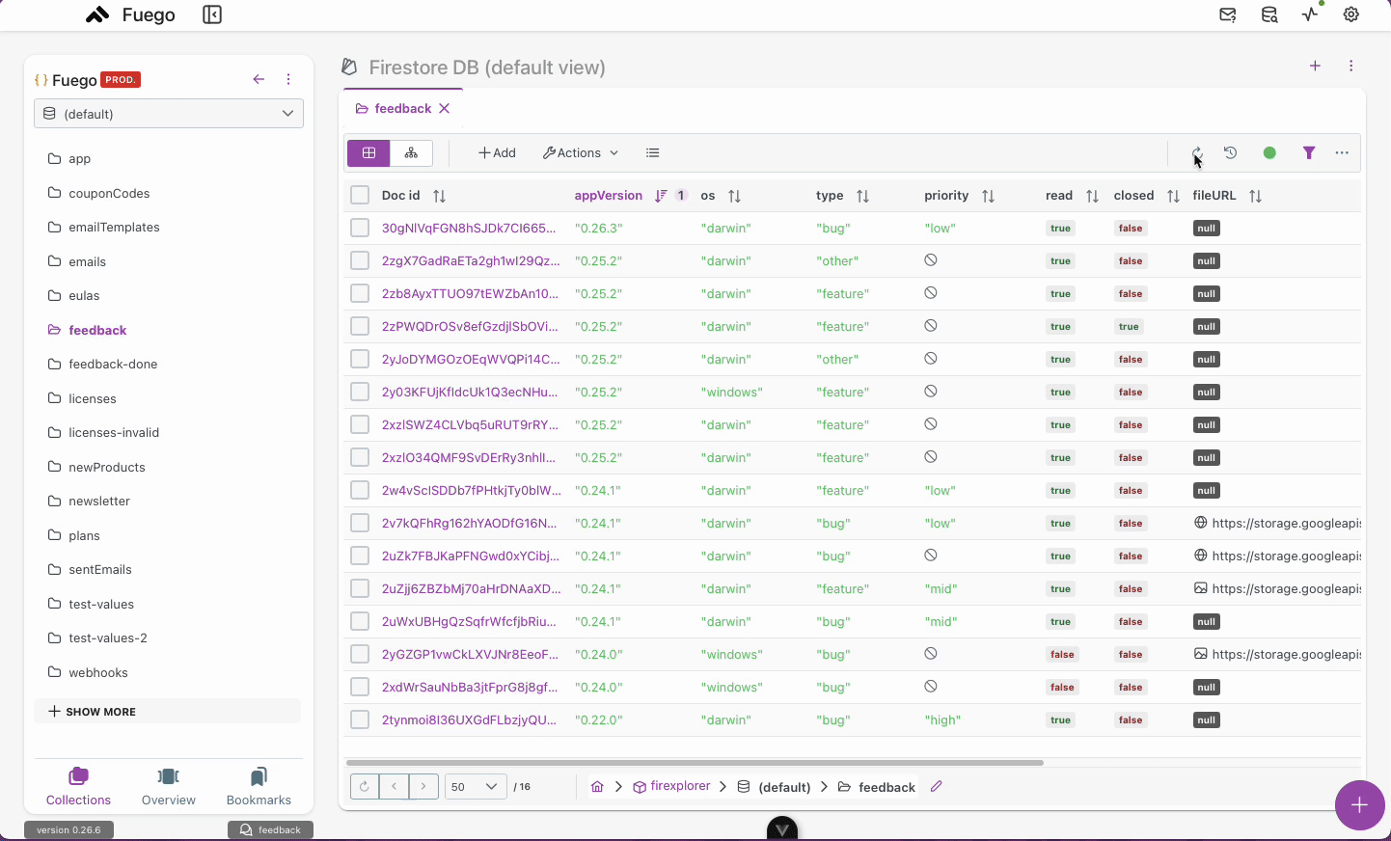Open the query history icon
This screenshot has height=841, width=1391.
(1231, 152)
